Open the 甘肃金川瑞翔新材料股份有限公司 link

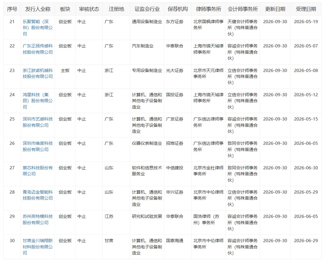coord(38,247)
